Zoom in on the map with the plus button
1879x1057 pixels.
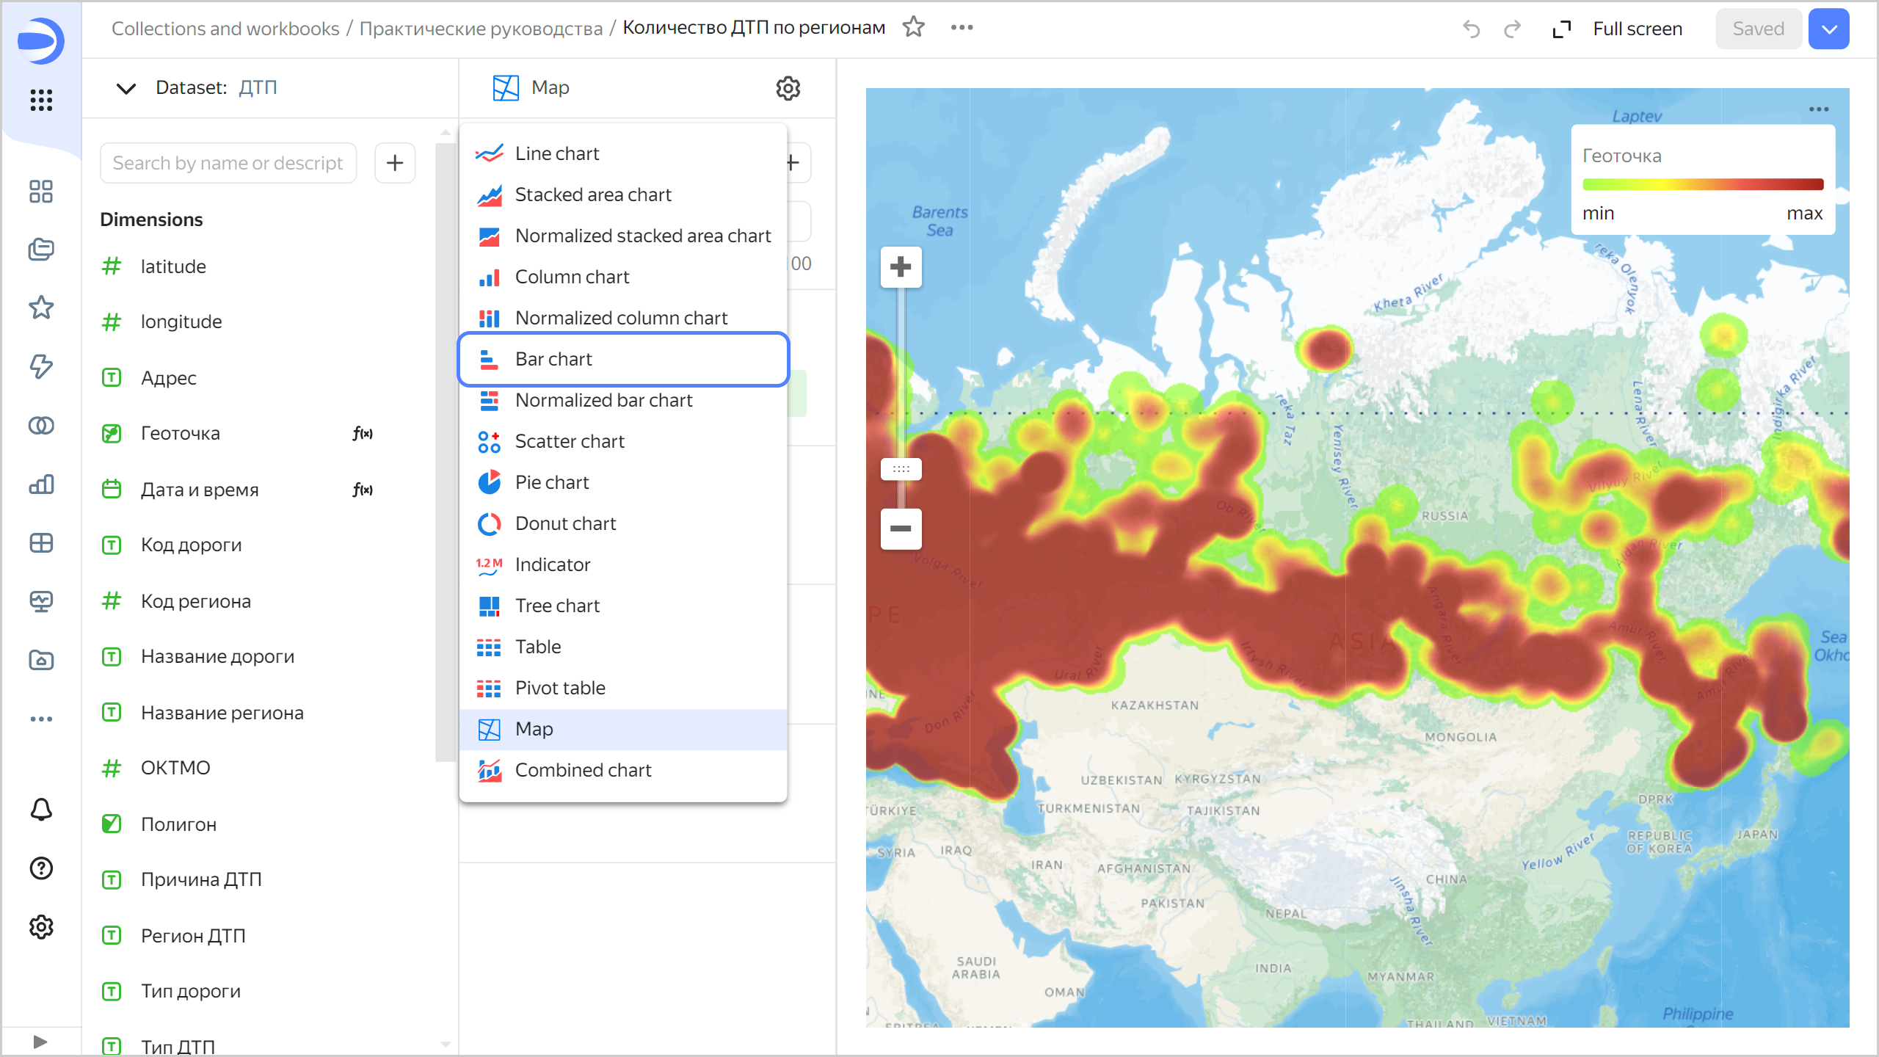pos(901,266)
